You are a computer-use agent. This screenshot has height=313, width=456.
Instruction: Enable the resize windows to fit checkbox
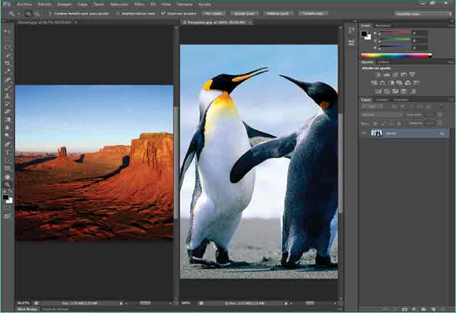pyautogui.click(x=50, y=13)
